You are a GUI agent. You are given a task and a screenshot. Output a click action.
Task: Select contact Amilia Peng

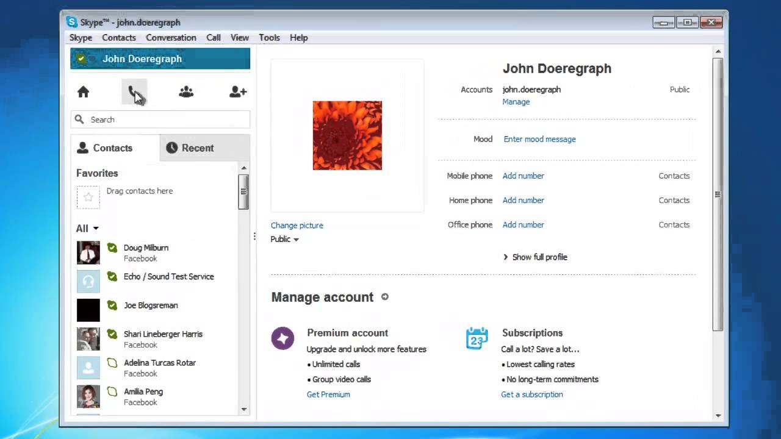(155, 396)
